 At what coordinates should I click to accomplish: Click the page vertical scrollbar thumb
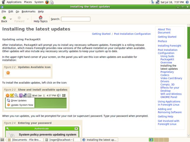tap(188, 43)
